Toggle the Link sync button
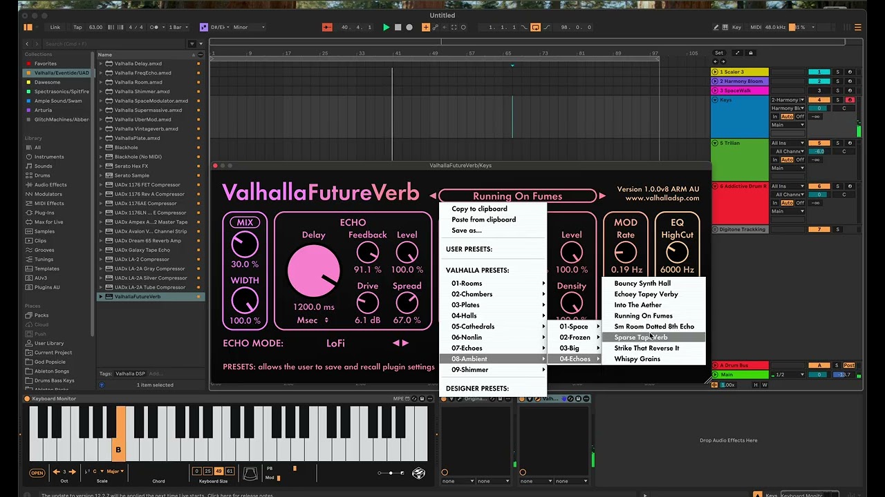This screenshot has height=497, width=885. [x=55, y=27]
